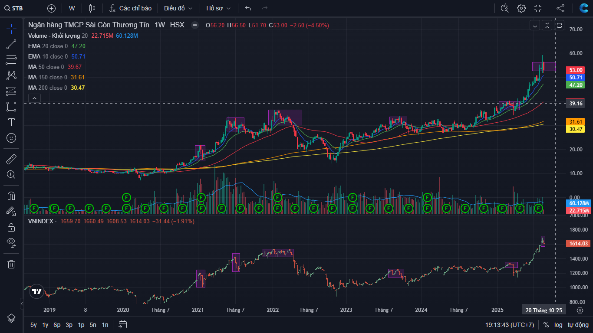This screenshot has height=333, width=593.
Task: Toggle magnet mode for drawings
Action: point(11,196)
